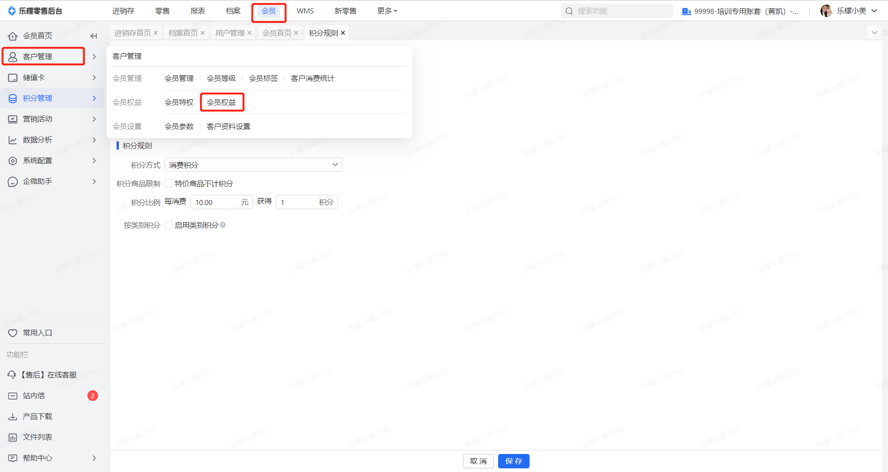Click the 保存 button

(x=514, y=461)
